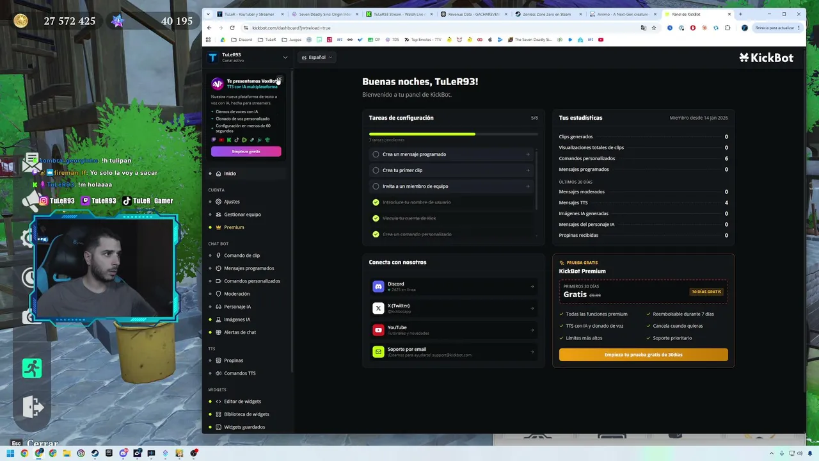This screenshot has height=461, width=819.
Task: Click the completed 'Vincula tu cuenta de Kick' checkmark
Action: click(x=376, y=218)
